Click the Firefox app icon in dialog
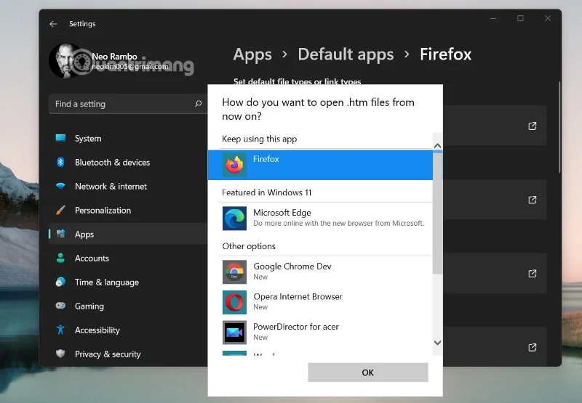 coord(234,166)
